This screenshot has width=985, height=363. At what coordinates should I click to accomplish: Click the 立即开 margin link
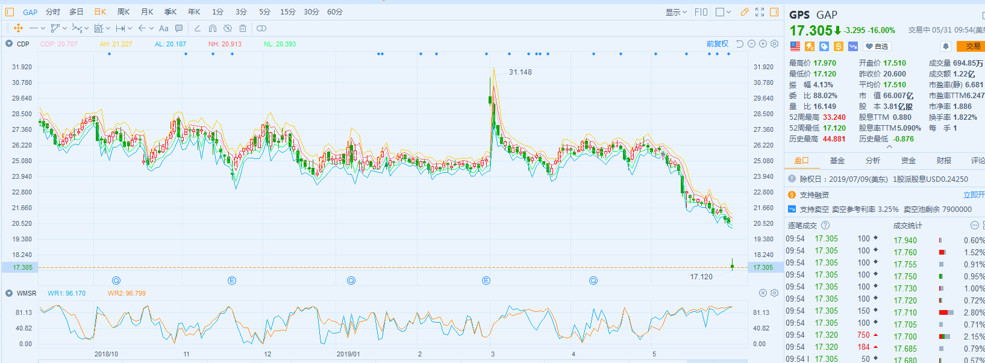974,195
